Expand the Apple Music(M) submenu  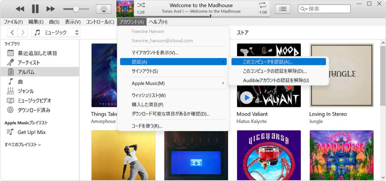173,83
